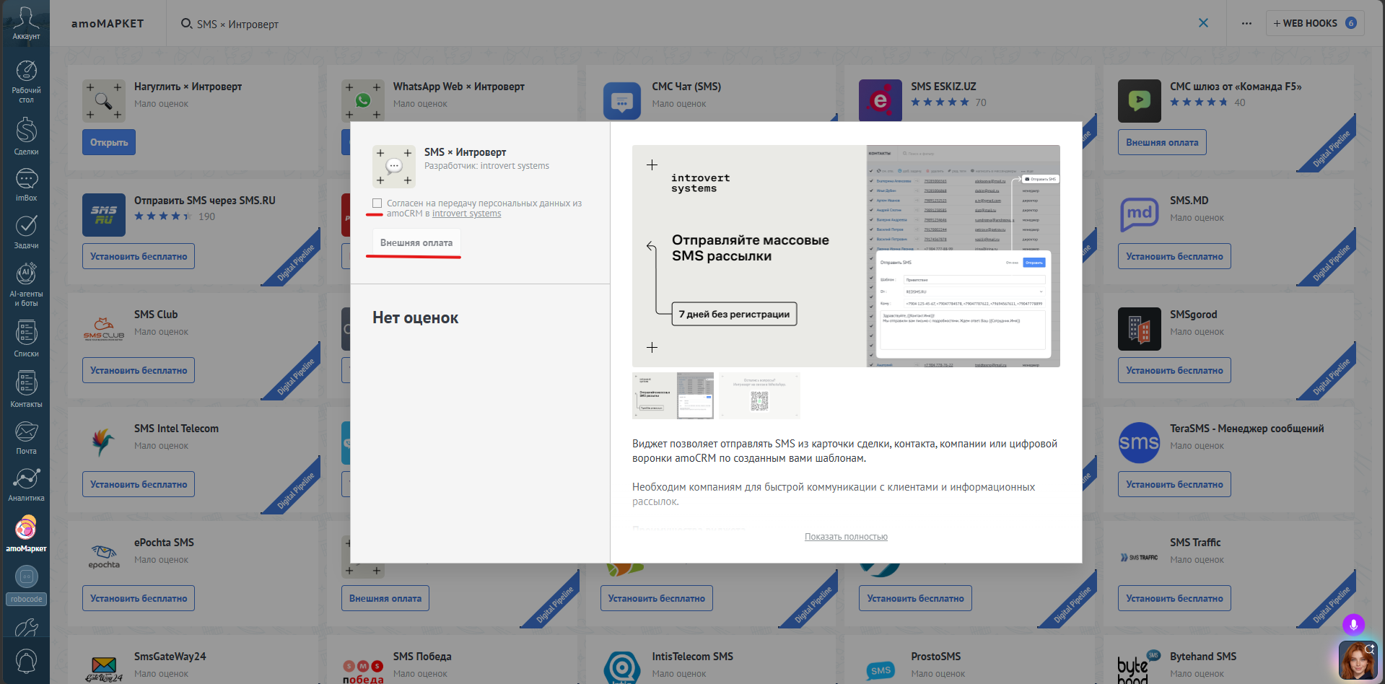Check the personal data consent checkbox
Viewport: 1385px width, 684px height.
(x=377, y=203)
